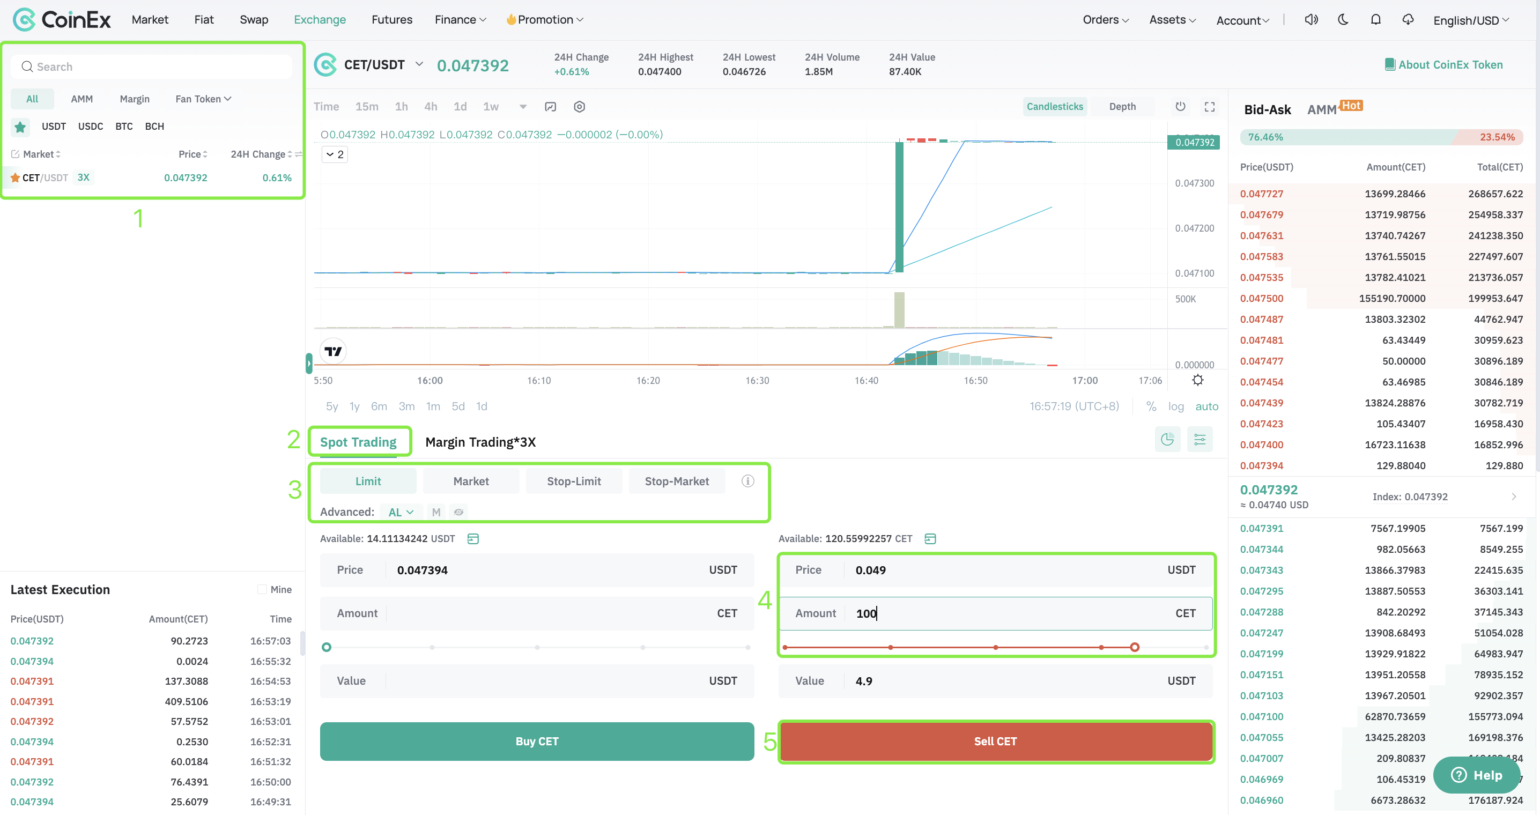Screen dimensions: 1540x815
Task: Click the chart reset refresh icon
Action: coord(1180,107)
